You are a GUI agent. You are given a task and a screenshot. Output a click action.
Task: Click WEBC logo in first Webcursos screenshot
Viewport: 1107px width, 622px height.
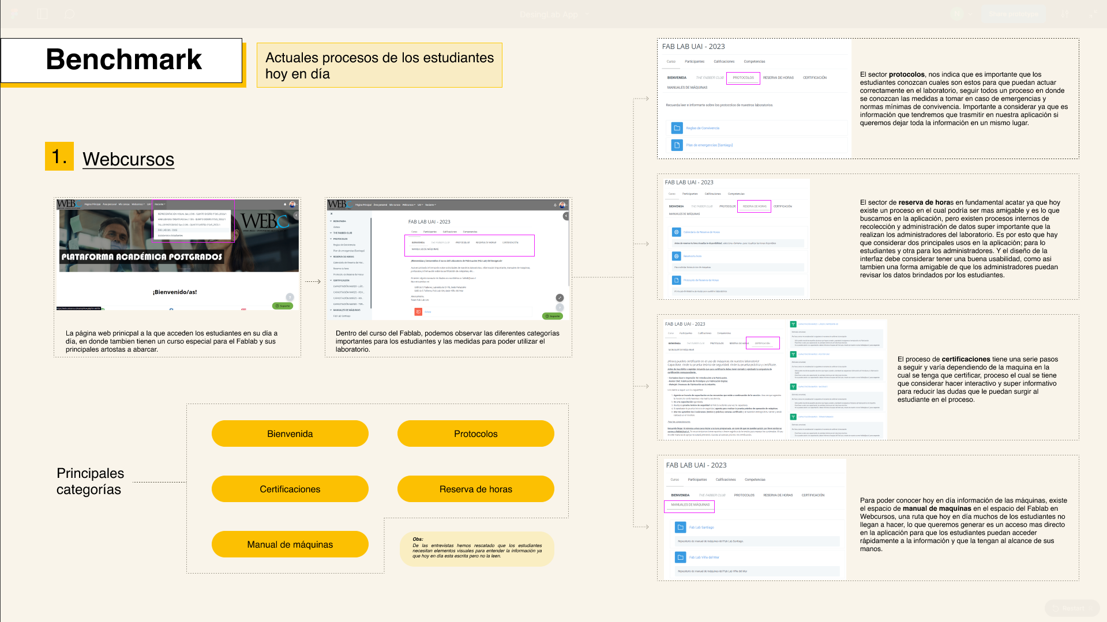69,204
